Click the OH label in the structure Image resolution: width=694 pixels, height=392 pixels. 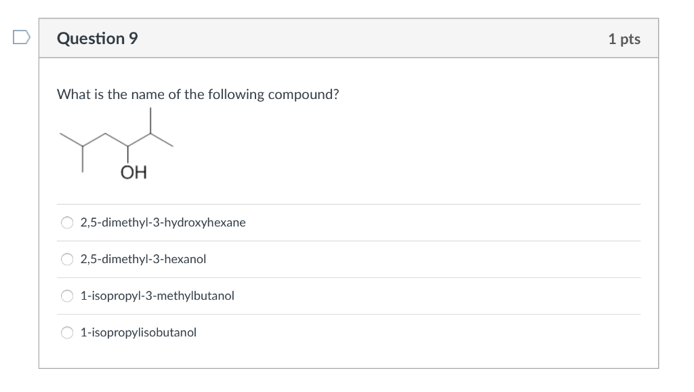pos(133,172)
